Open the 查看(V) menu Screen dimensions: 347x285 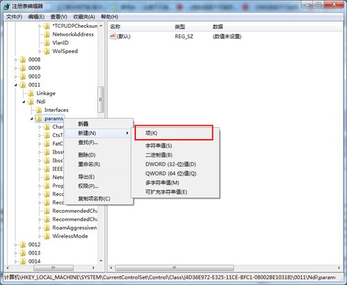coord(59,17)
